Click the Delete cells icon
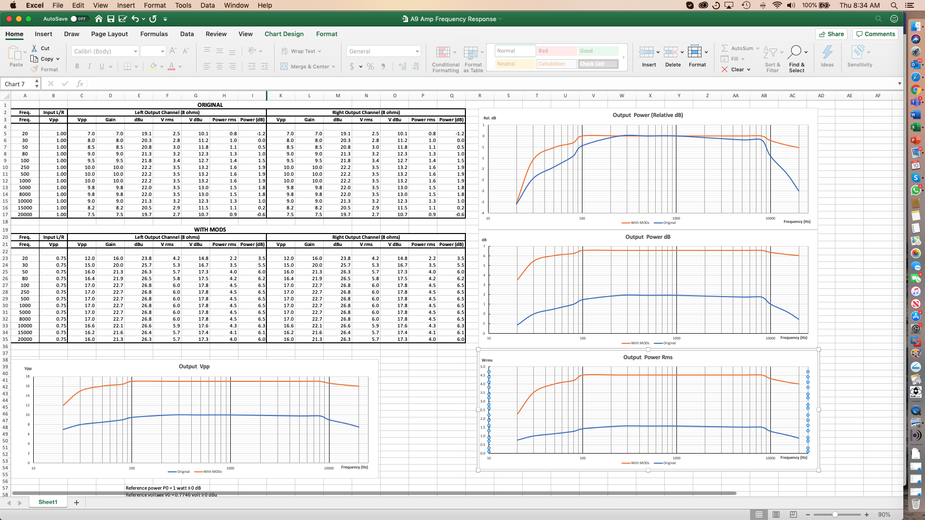This screenshot has width=925, height=520. (x=671, y=52)
